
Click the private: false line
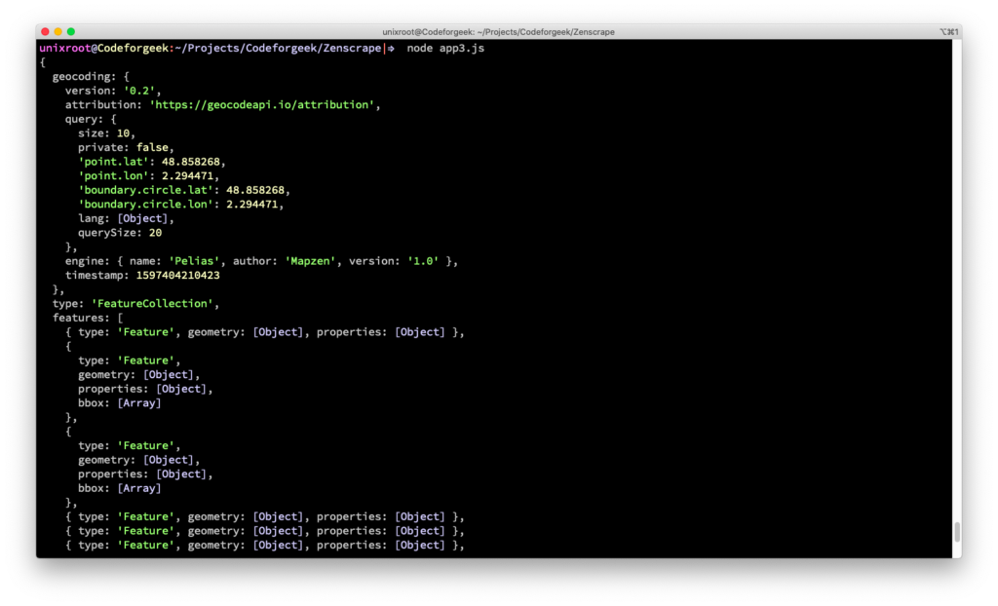(126, 147)
